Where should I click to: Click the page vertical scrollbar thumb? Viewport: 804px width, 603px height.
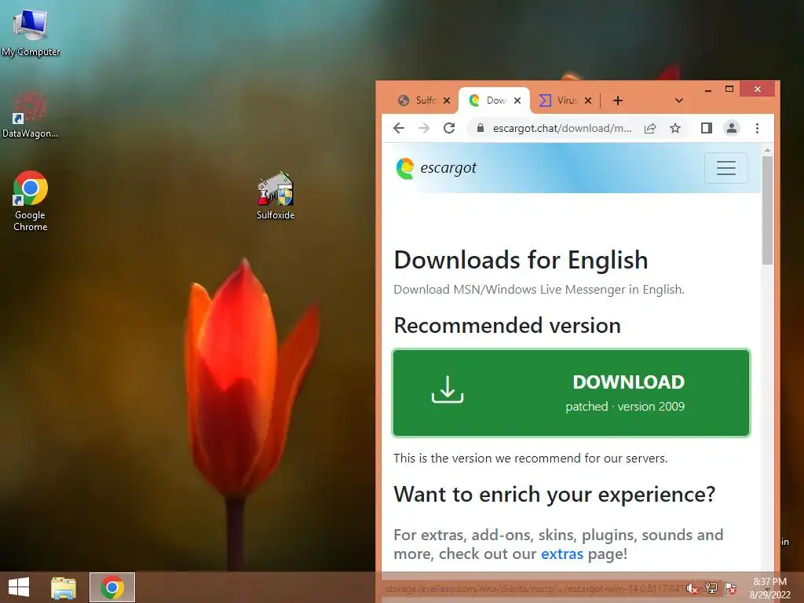pyautogui.click(x=767, y=210)
